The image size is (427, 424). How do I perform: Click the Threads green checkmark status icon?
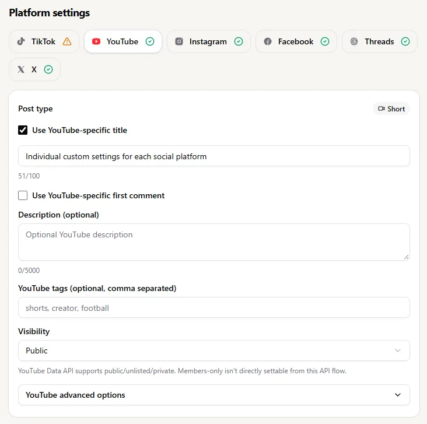405,41
